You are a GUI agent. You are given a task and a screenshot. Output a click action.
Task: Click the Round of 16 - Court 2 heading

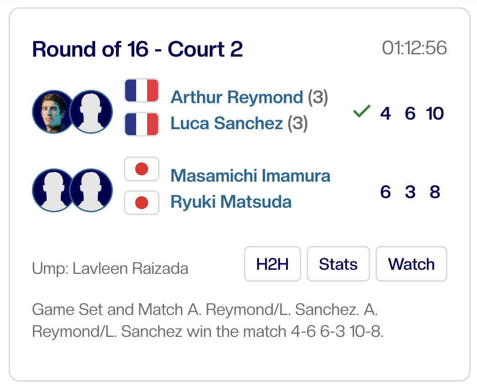(137, 49)
